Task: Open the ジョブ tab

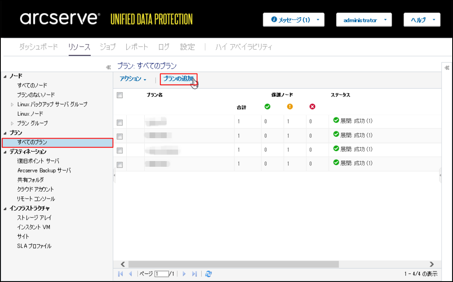Action: (108, 47)
